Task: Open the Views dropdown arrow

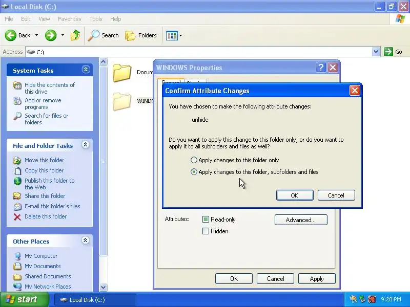Action: coord(180,35)
